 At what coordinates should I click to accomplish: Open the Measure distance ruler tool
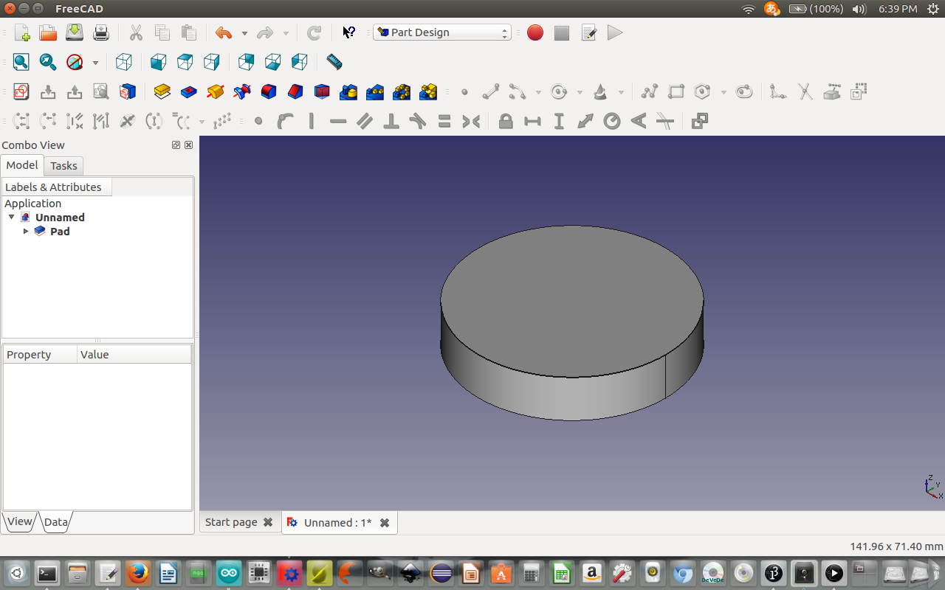pyautogui.click(x=334, y=62)
